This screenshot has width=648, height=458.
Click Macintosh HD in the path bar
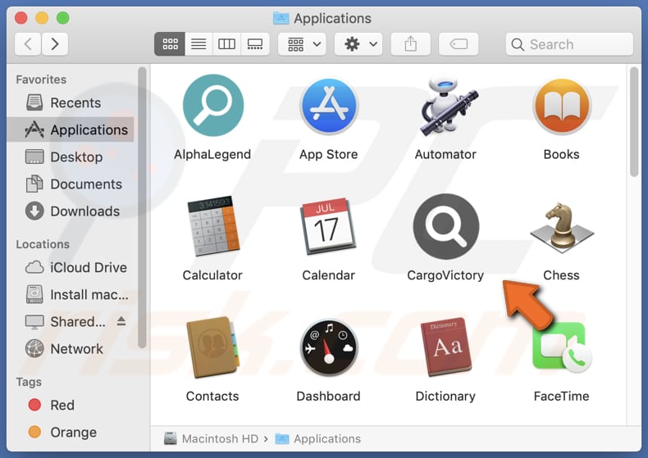(x=211, y=438)
